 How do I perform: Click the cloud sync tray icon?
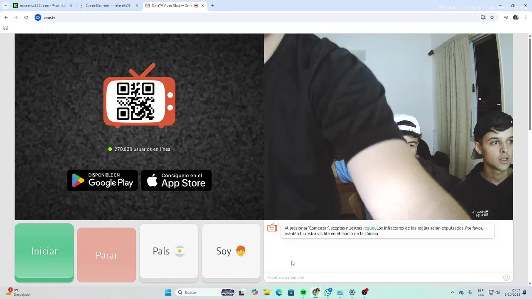(461, 292)
